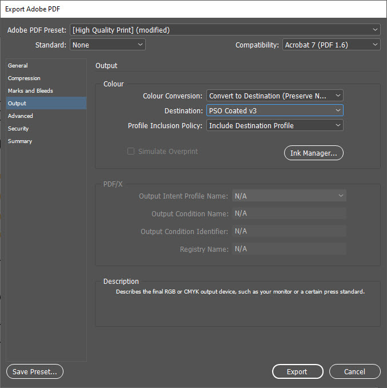
Task: Click the Output panel heading
Action: tap(106, 66)
